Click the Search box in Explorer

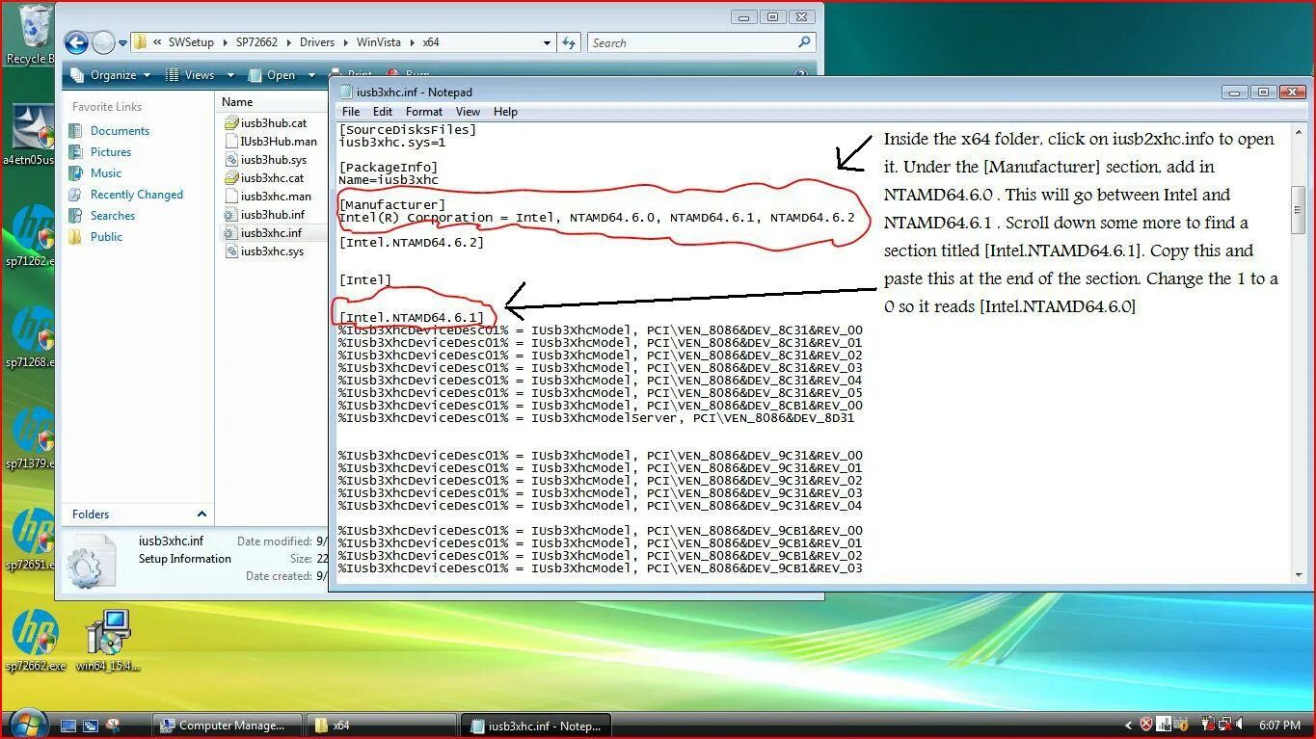tap(701, 42)
